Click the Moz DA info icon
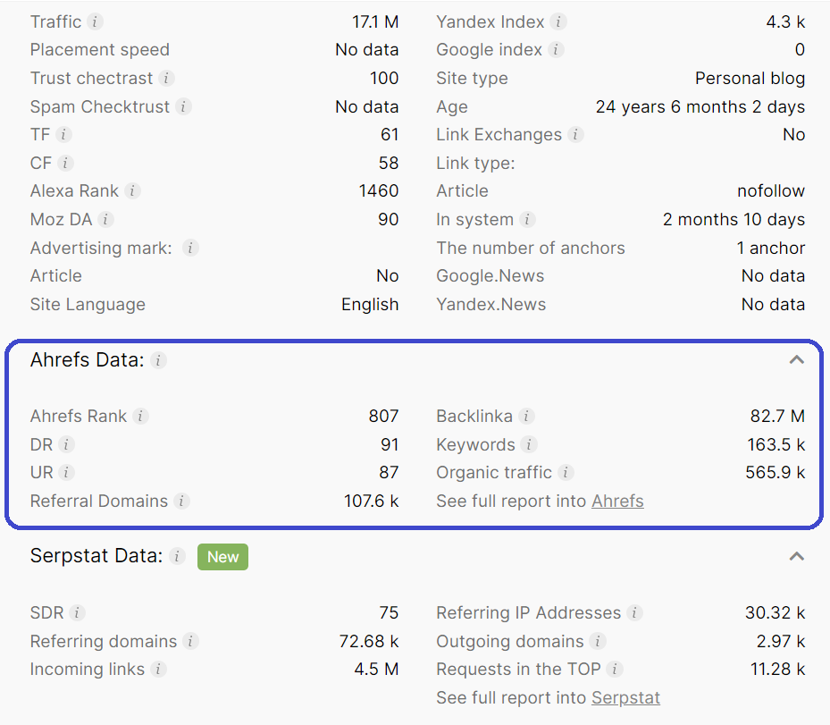This screenshot has width=830, height=725. pyautogui.click(x=106, y=219)
